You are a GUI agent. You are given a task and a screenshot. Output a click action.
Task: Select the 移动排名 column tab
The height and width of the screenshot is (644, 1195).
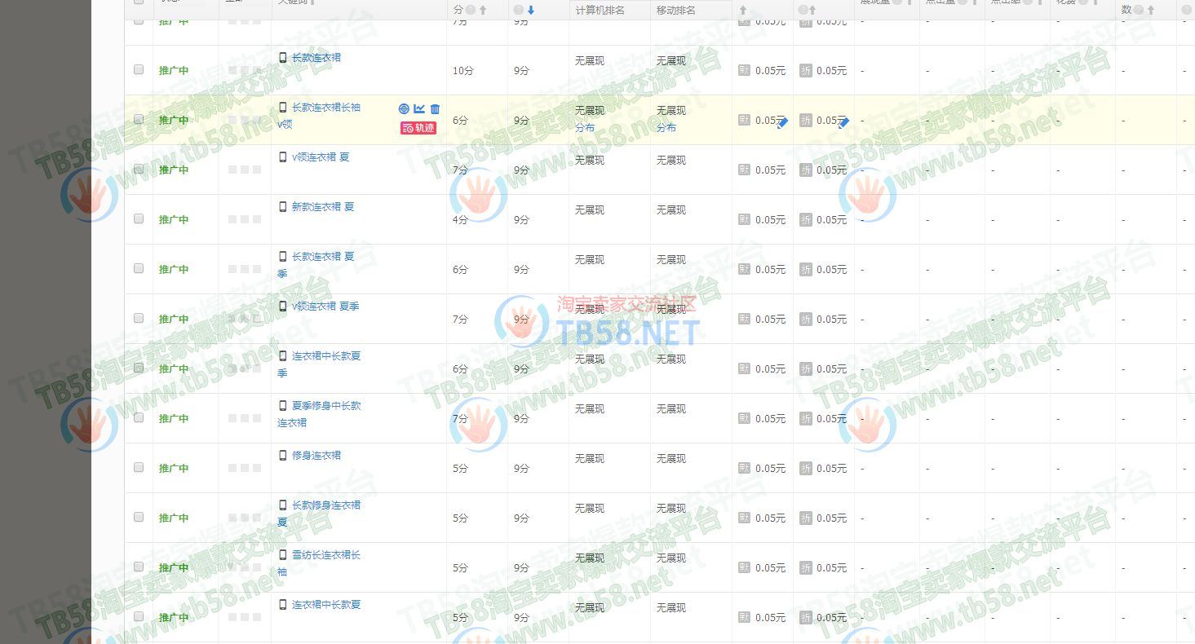click(x=676, y=10)
